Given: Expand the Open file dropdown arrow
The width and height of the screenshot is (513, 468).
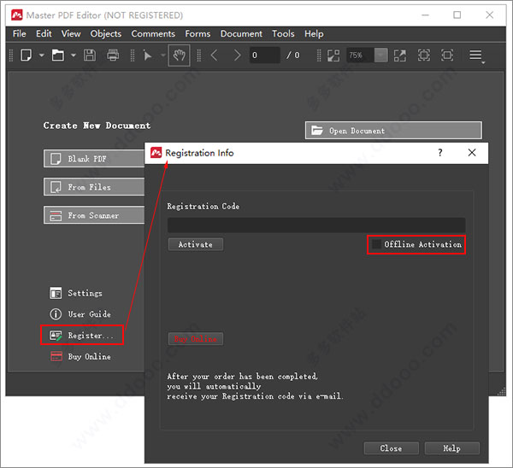Looking at the screenshot, I should click(74, 56).
